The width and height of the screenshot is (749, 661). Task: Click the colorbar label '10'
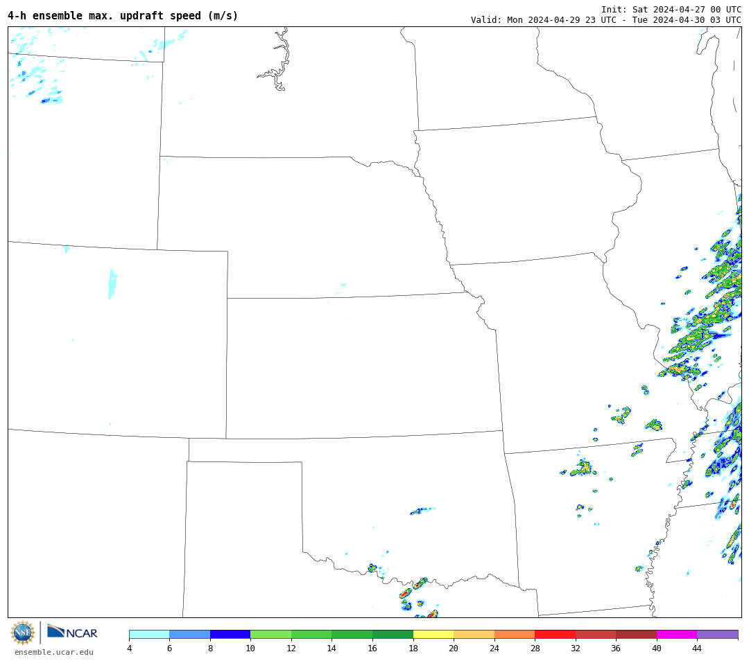tap(250, 649)
